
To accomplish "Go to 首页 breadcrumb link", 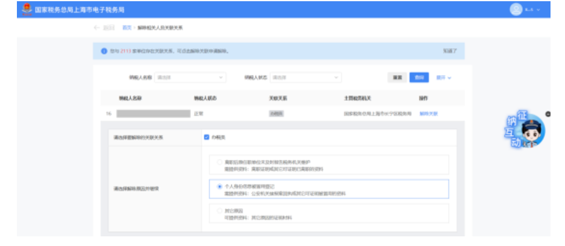I will [x=127, y=28].
